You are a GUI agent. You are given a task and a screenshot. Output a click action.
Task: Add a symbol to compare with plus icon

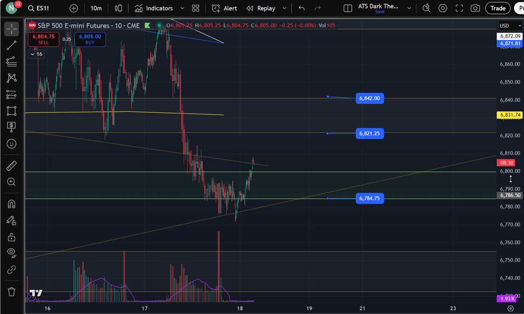[x=73, y=8]
